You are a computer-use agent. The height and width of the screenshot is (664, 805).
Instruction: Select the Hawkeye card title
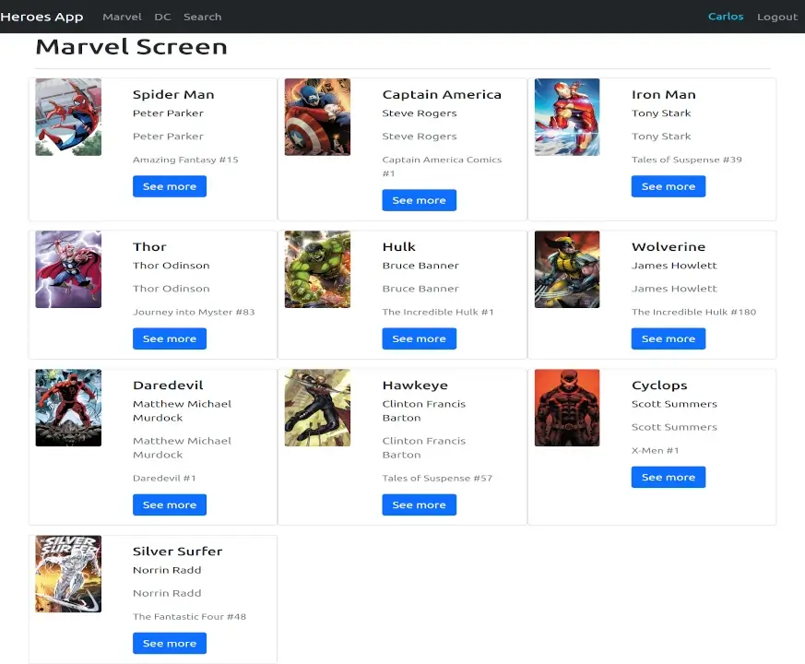point(415,385)
